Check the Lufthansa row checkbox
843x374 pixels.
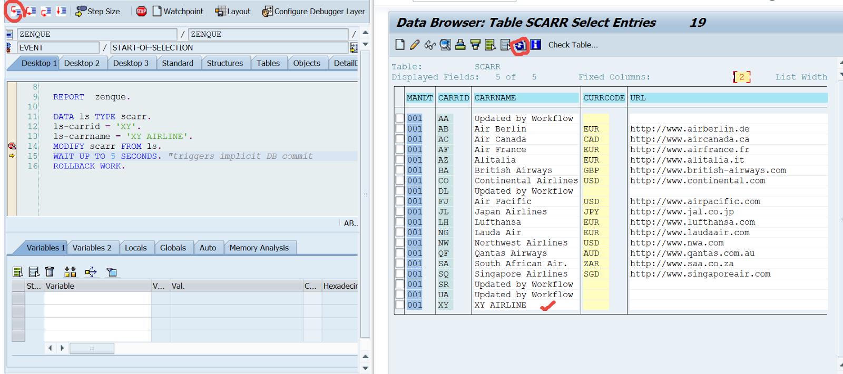click(x=400, y=222)
